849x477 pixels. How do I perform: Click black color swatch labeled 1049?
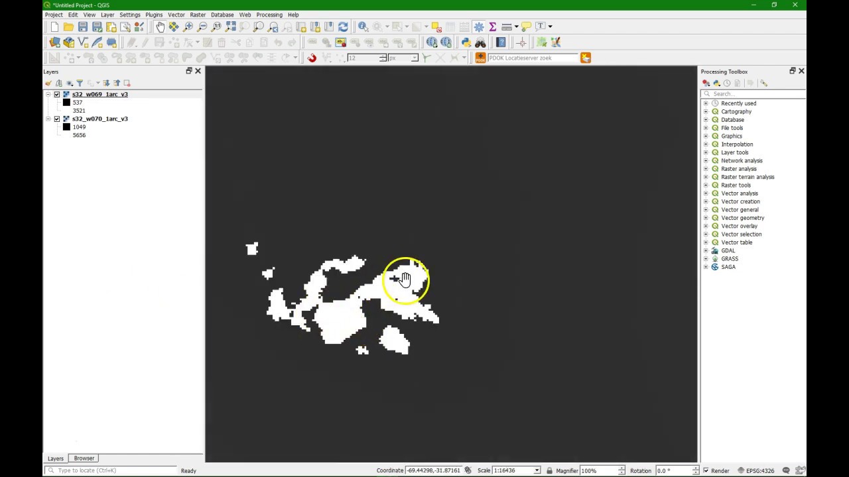pyautogui.click(x=66, y=127)
